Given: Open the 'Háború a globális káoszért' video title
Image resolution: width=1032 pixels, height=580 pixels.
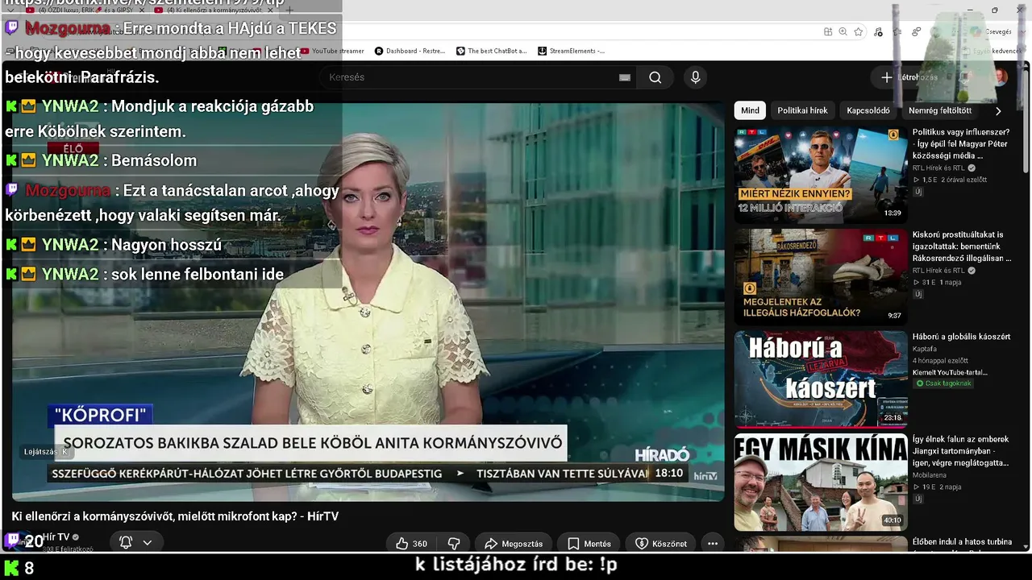Looking at the screenshot, I should point(961,337).
